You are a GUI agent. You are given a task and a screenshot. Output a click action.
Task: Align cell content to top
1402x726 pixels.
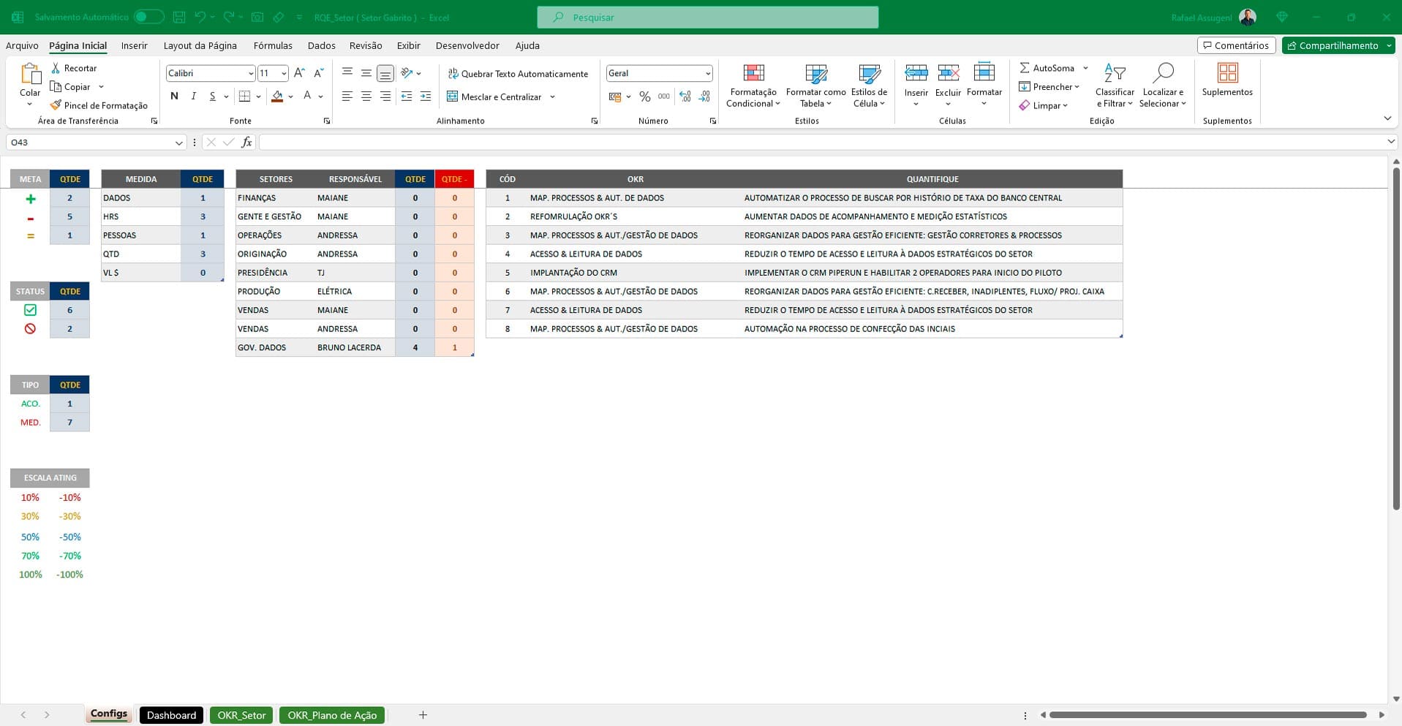pos(347,73)
